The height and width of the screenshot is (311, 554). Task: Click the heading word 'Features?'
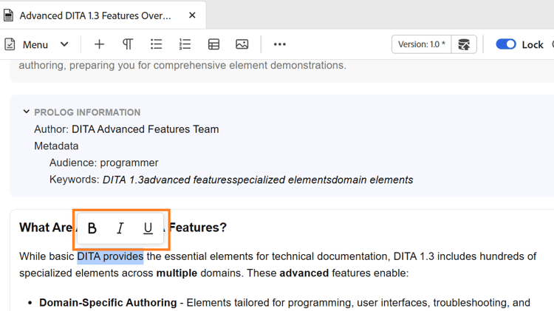(197, 228)
